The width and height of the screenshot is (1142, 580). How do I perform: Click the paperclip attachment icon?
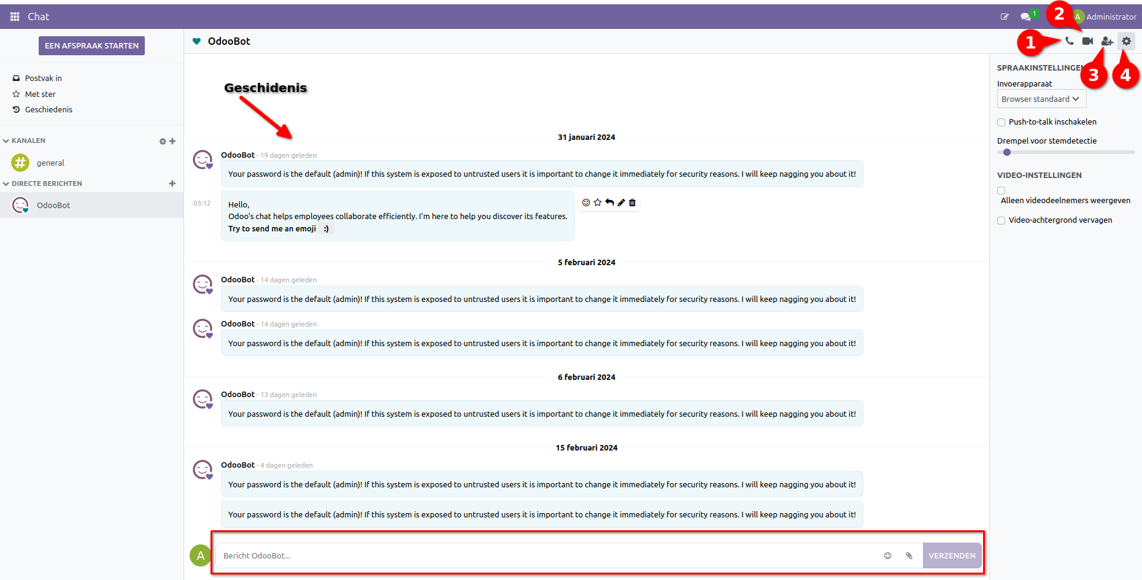pyautogui.click(x=909, y=555)
